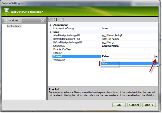The image size is (162, 113).
Task: Select ContactName in the item tree
Action: pos(14,26)
